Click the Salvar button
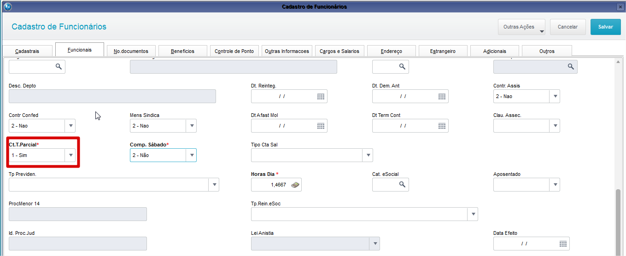The width and height of the screenshot is (626, 256). [x=605, y=27]
